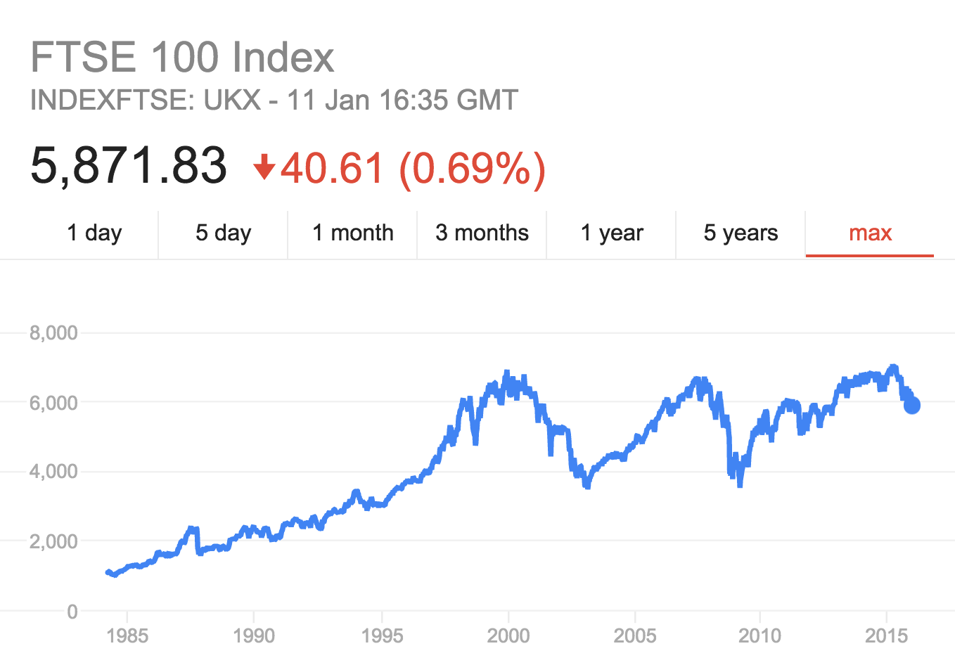The width and height of the screenshot is (955, 665).
Task: Open the 3 months tab
Action: 482,233
